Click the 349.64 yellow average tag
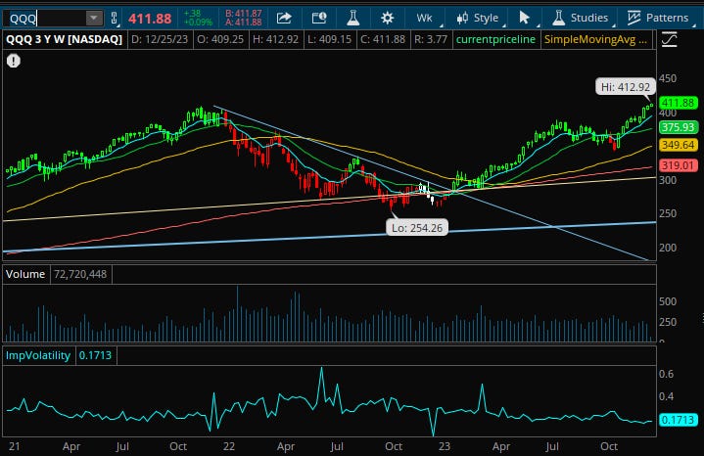 click(678, 145)
